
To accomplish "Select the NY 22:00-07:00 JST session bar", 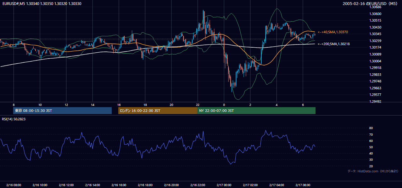I will coord(256,111).
